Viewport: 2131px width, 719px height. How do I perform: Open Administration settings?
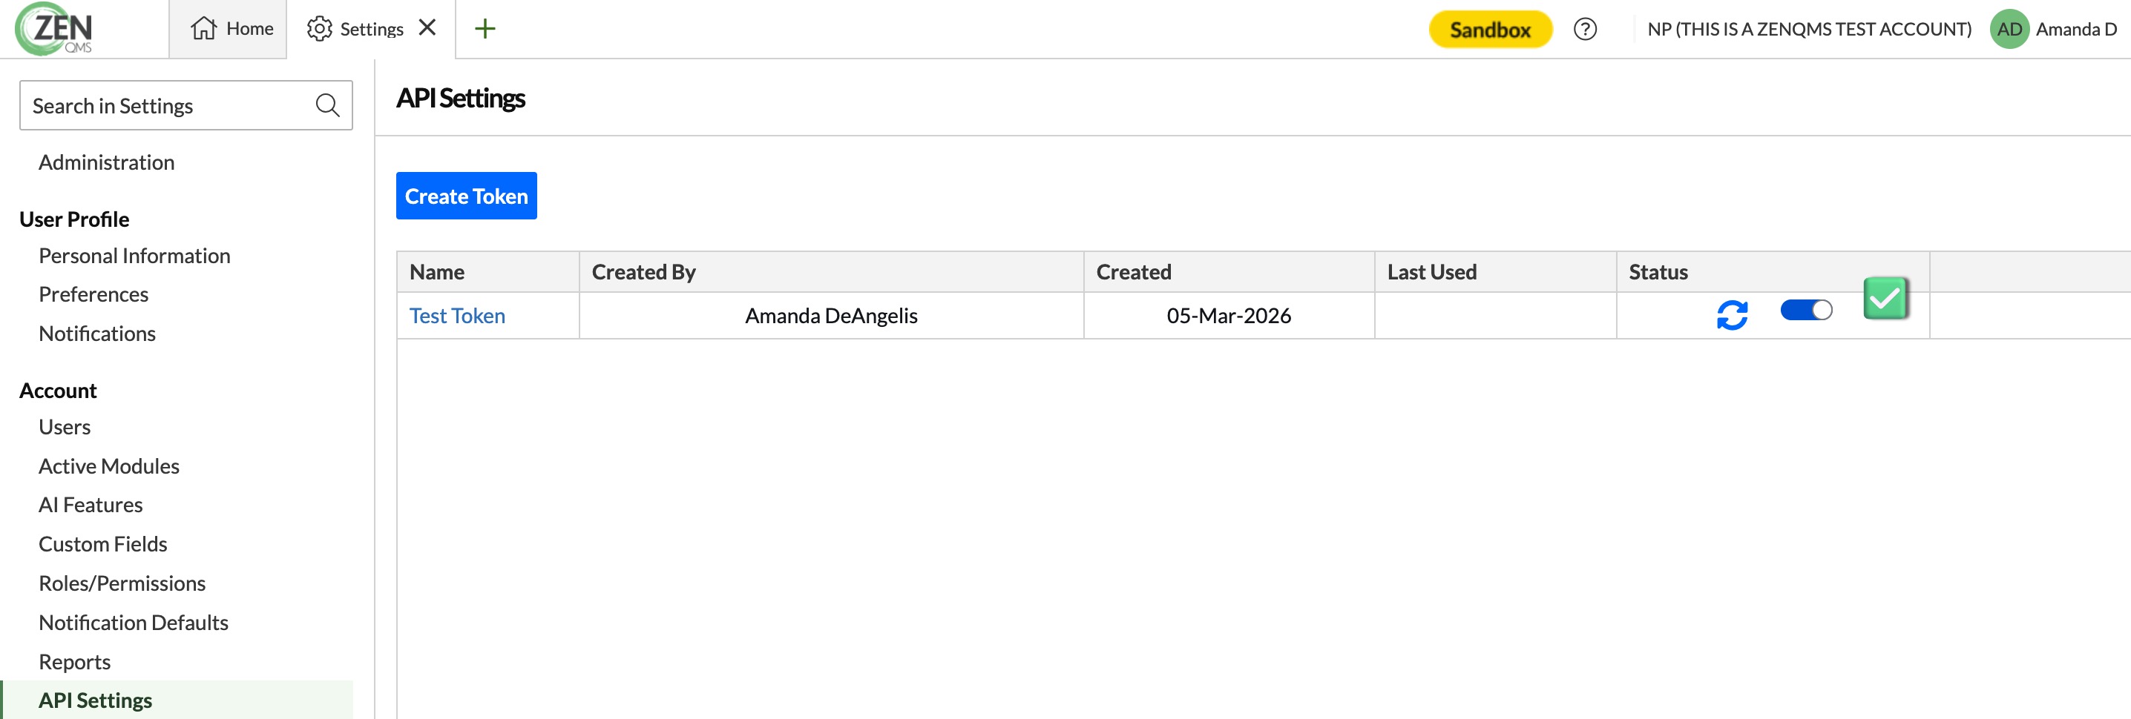[x=106, y=162]
